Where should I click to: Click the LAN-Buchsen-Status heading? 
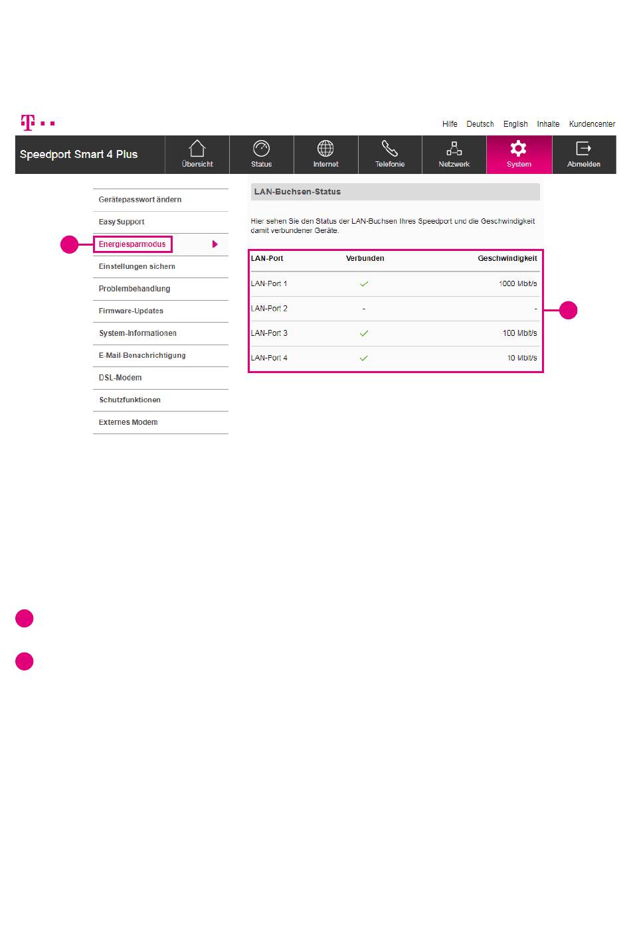pos(298,192)
